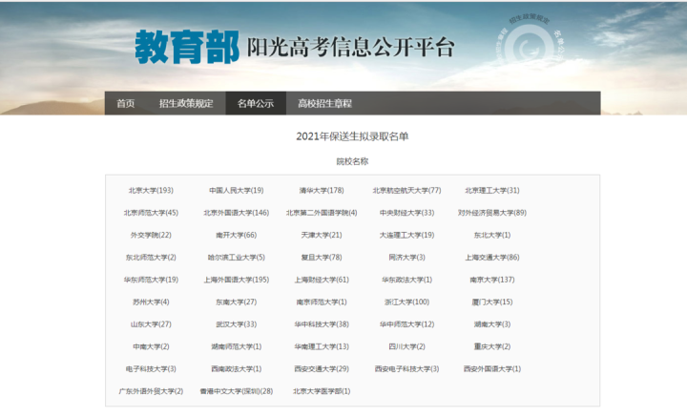
Task: Open 东北大学(1) list
Action: (492, 235)
